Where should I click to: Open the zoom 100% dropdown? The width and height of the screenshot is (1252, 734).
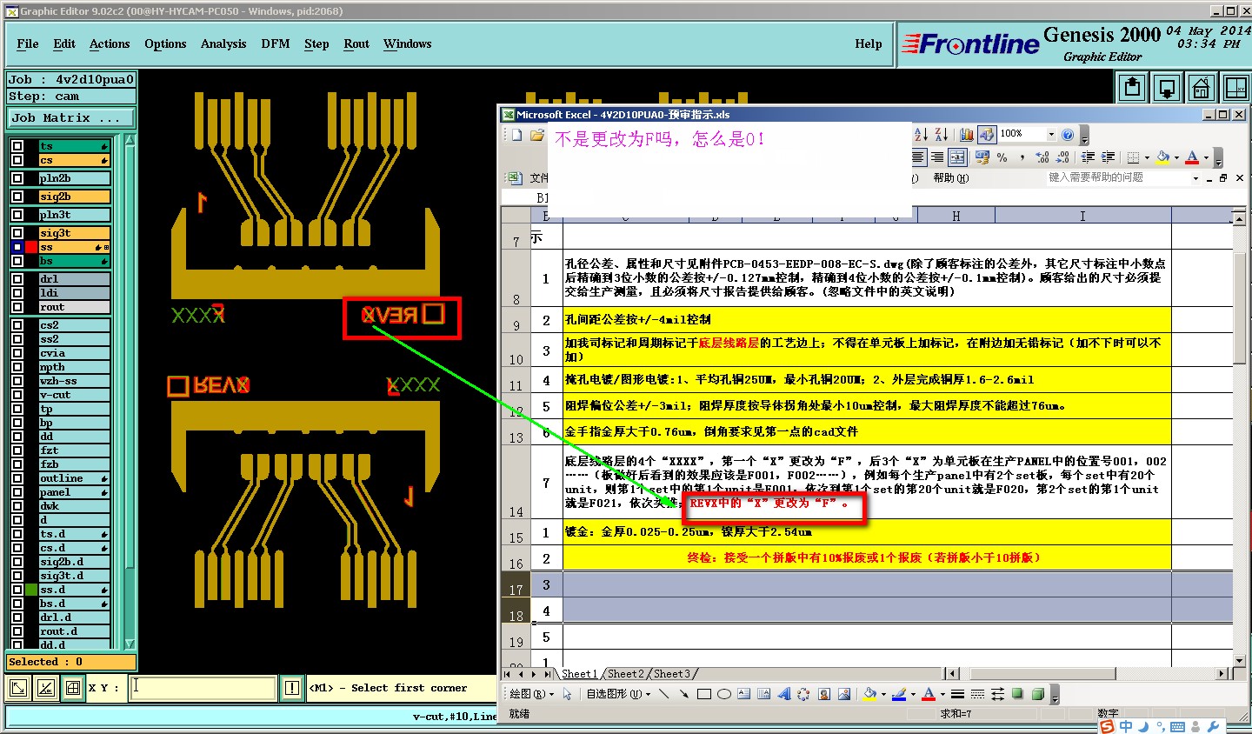pyautogui.click(x=1050, y=134)
